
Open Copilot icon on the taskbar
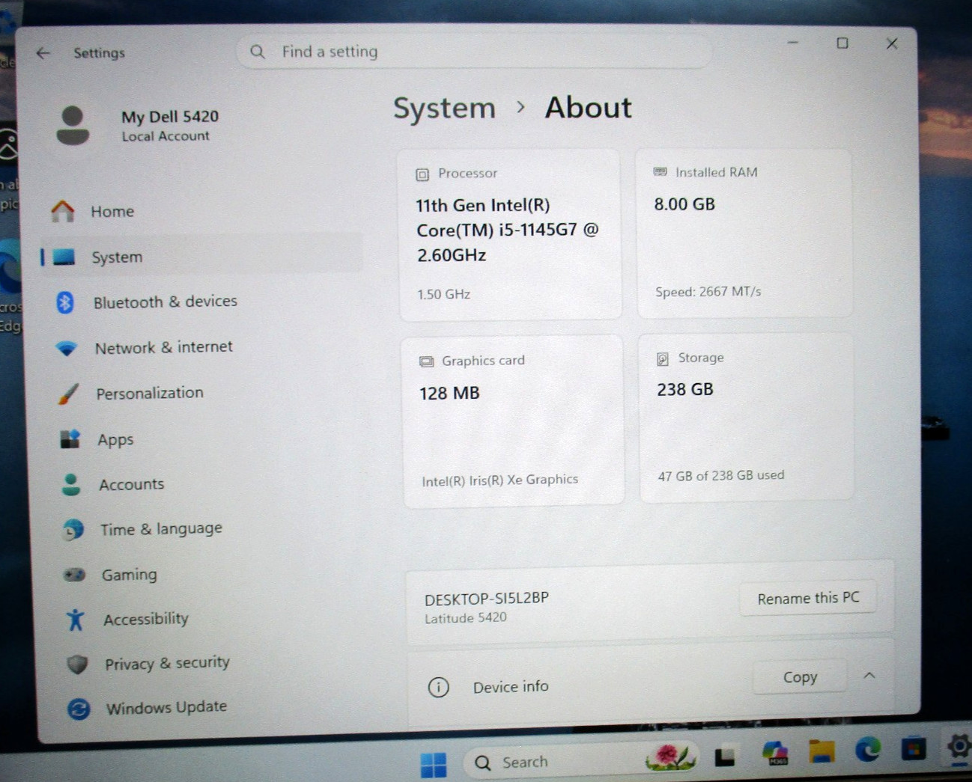[775, 753]
